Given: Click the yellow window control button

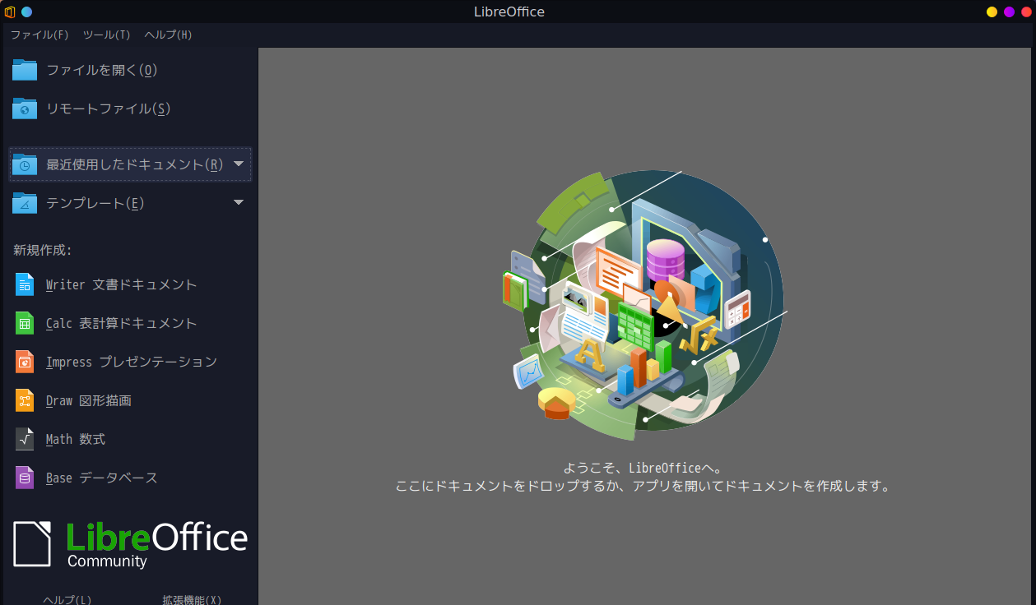Looking at the screenshot, I should [x=992, y=12].
